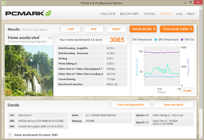The height and width of the screenshot is (140, 204).
Task: Click the Common home computing tests subtitle
Action: tap(27, 42)
